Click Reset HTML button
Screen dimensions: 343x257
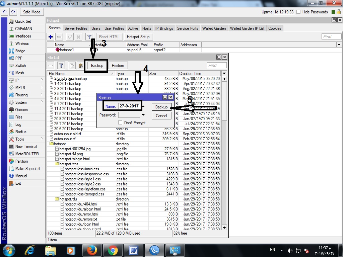[x=110, y=37]
